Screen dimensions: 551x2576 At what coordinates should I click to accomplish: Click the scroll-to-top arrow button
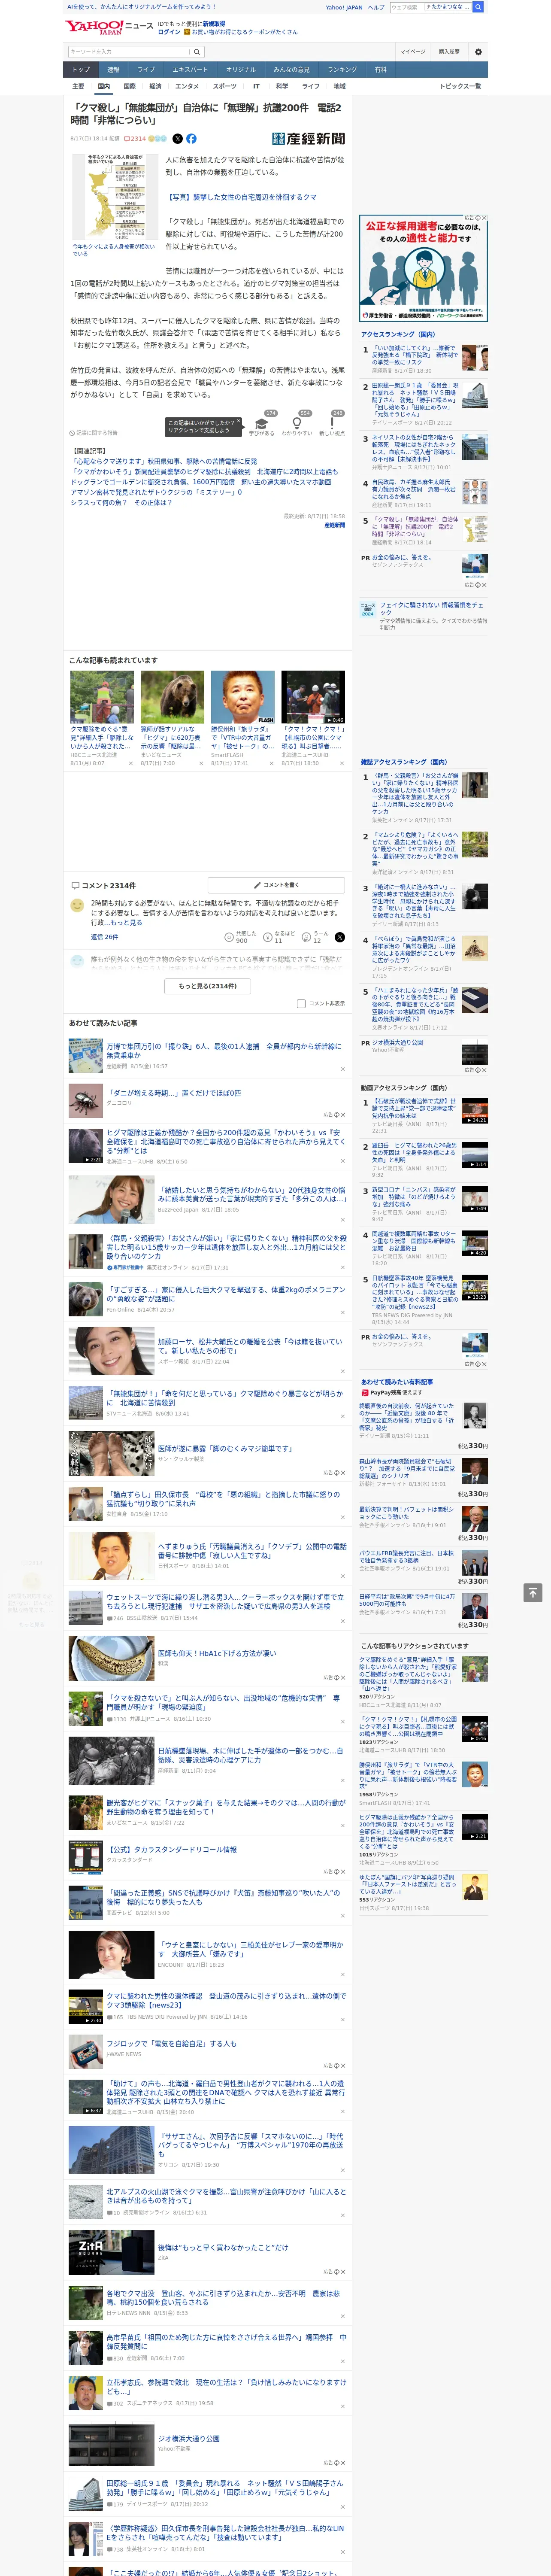(533, 1592)
